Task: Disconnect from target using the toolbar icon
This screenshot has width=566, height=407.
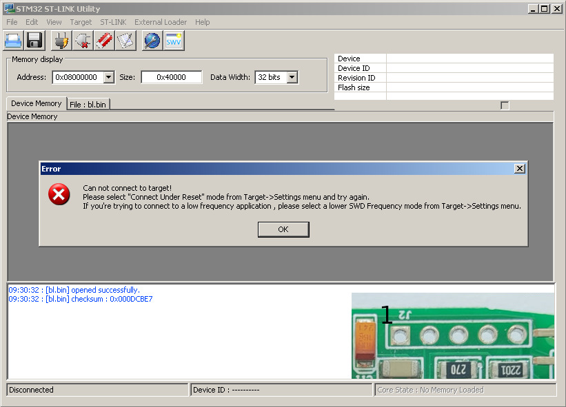Action: click(x=83, y=41)
